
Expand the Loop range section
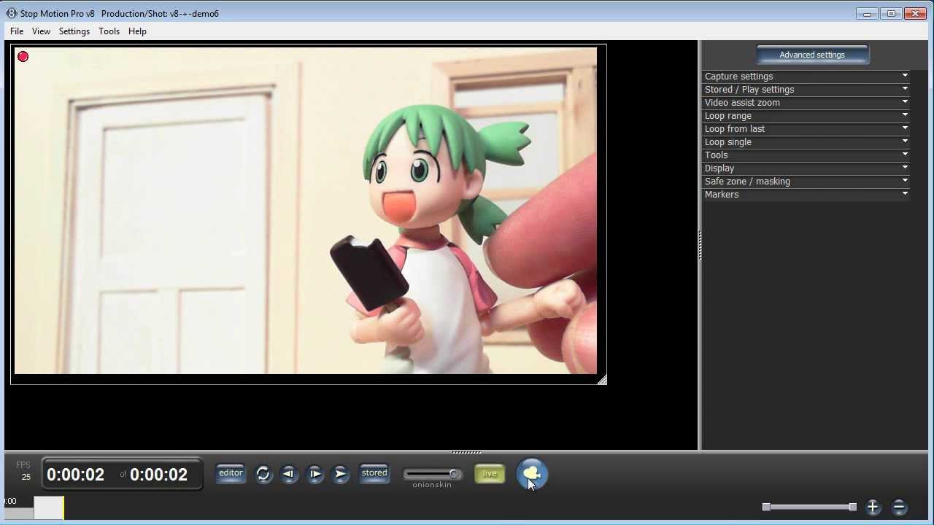tap(806, 115)
